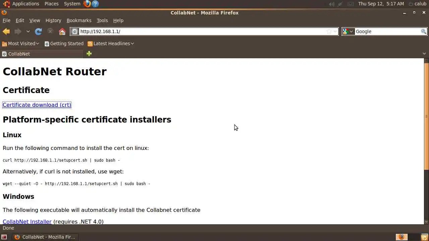Viewport: 429px width, 241px height.
Task: Open a new tab with the plus icon
Action: pyautogui.click(x=89, y=54)
